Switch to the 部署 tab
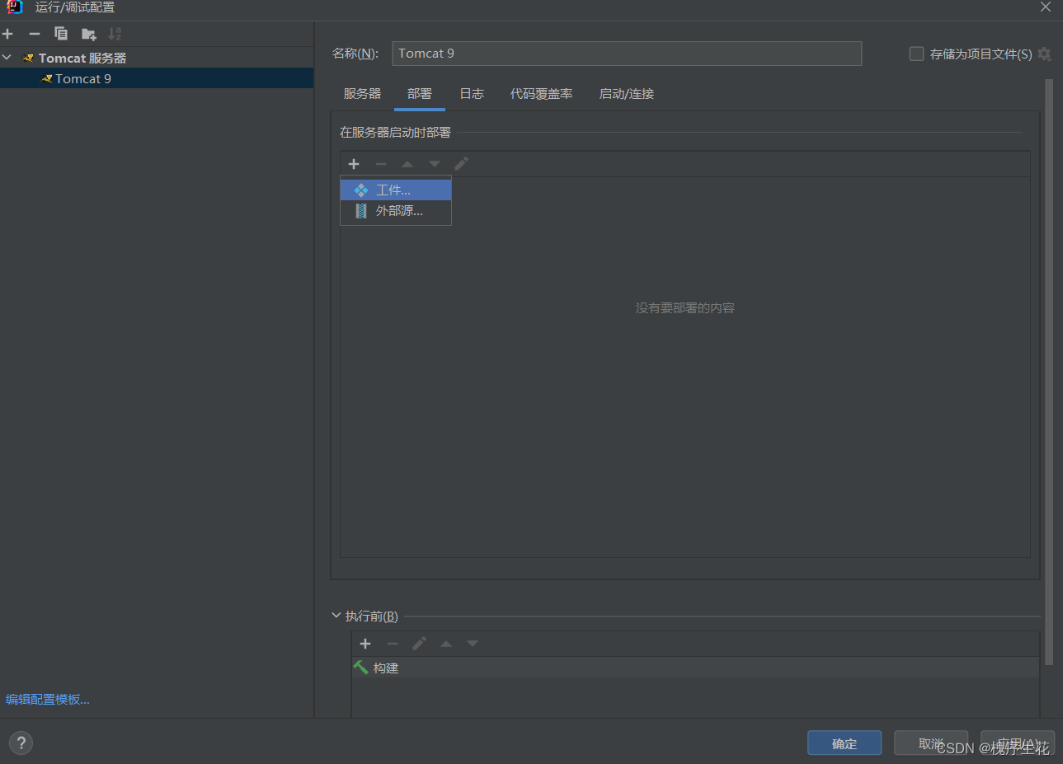Screen dimensions: 1063x764 click(x=420, y=94)
